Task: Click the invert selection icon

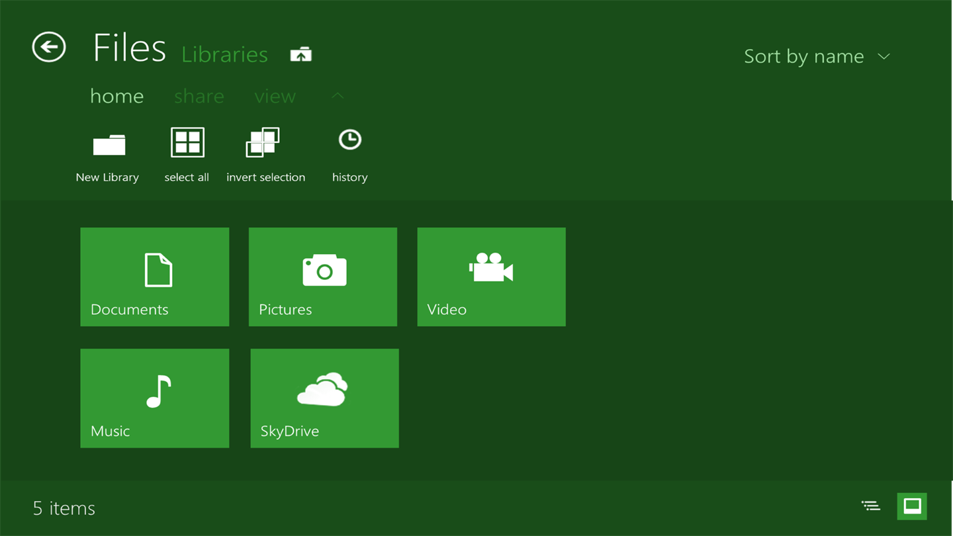Action: [x=263, y=142]
